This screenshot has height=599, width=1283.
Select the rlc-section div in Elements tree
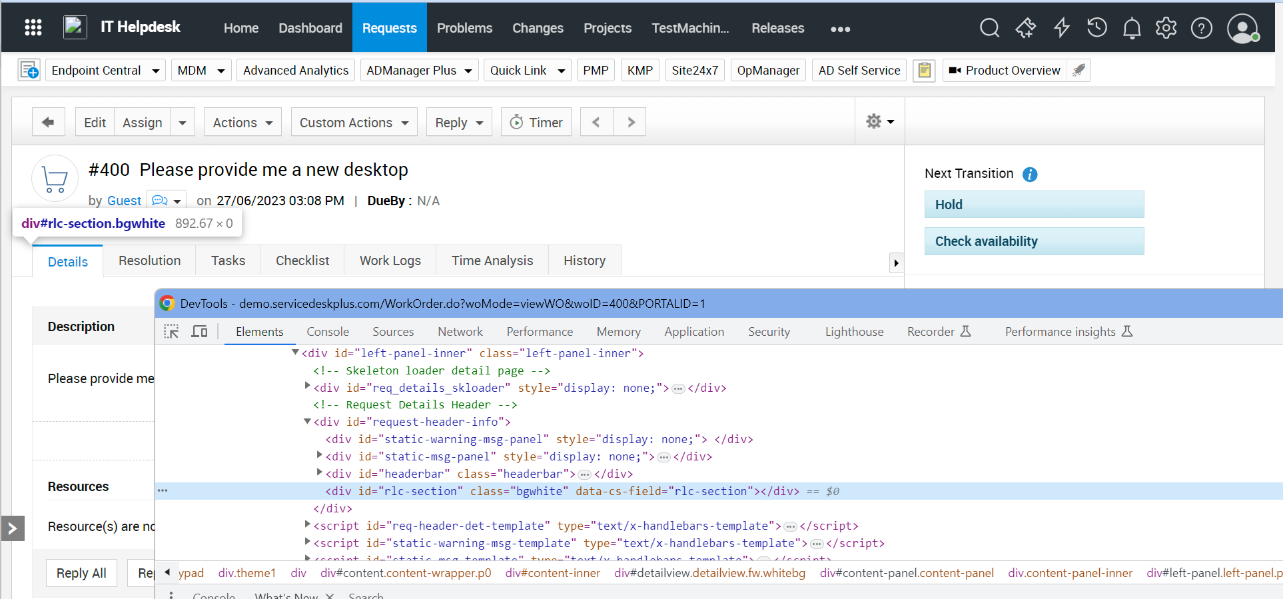[719, 491]
